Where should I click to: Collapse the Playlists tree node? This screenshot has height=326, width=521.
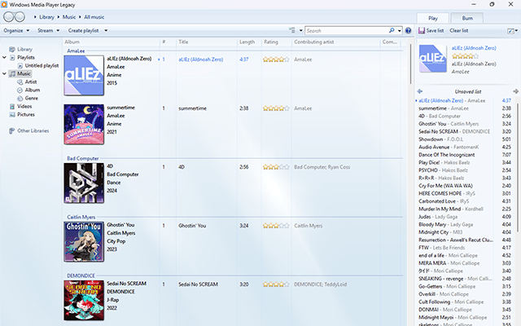pos(4,58)
